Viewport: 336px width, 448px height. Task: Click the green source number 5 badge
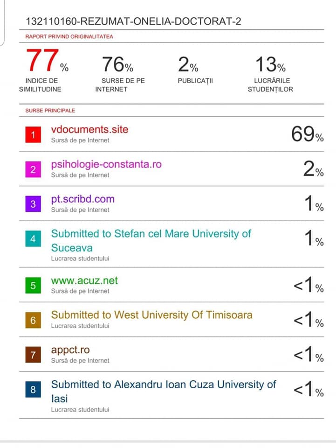[x=33, y=286]
